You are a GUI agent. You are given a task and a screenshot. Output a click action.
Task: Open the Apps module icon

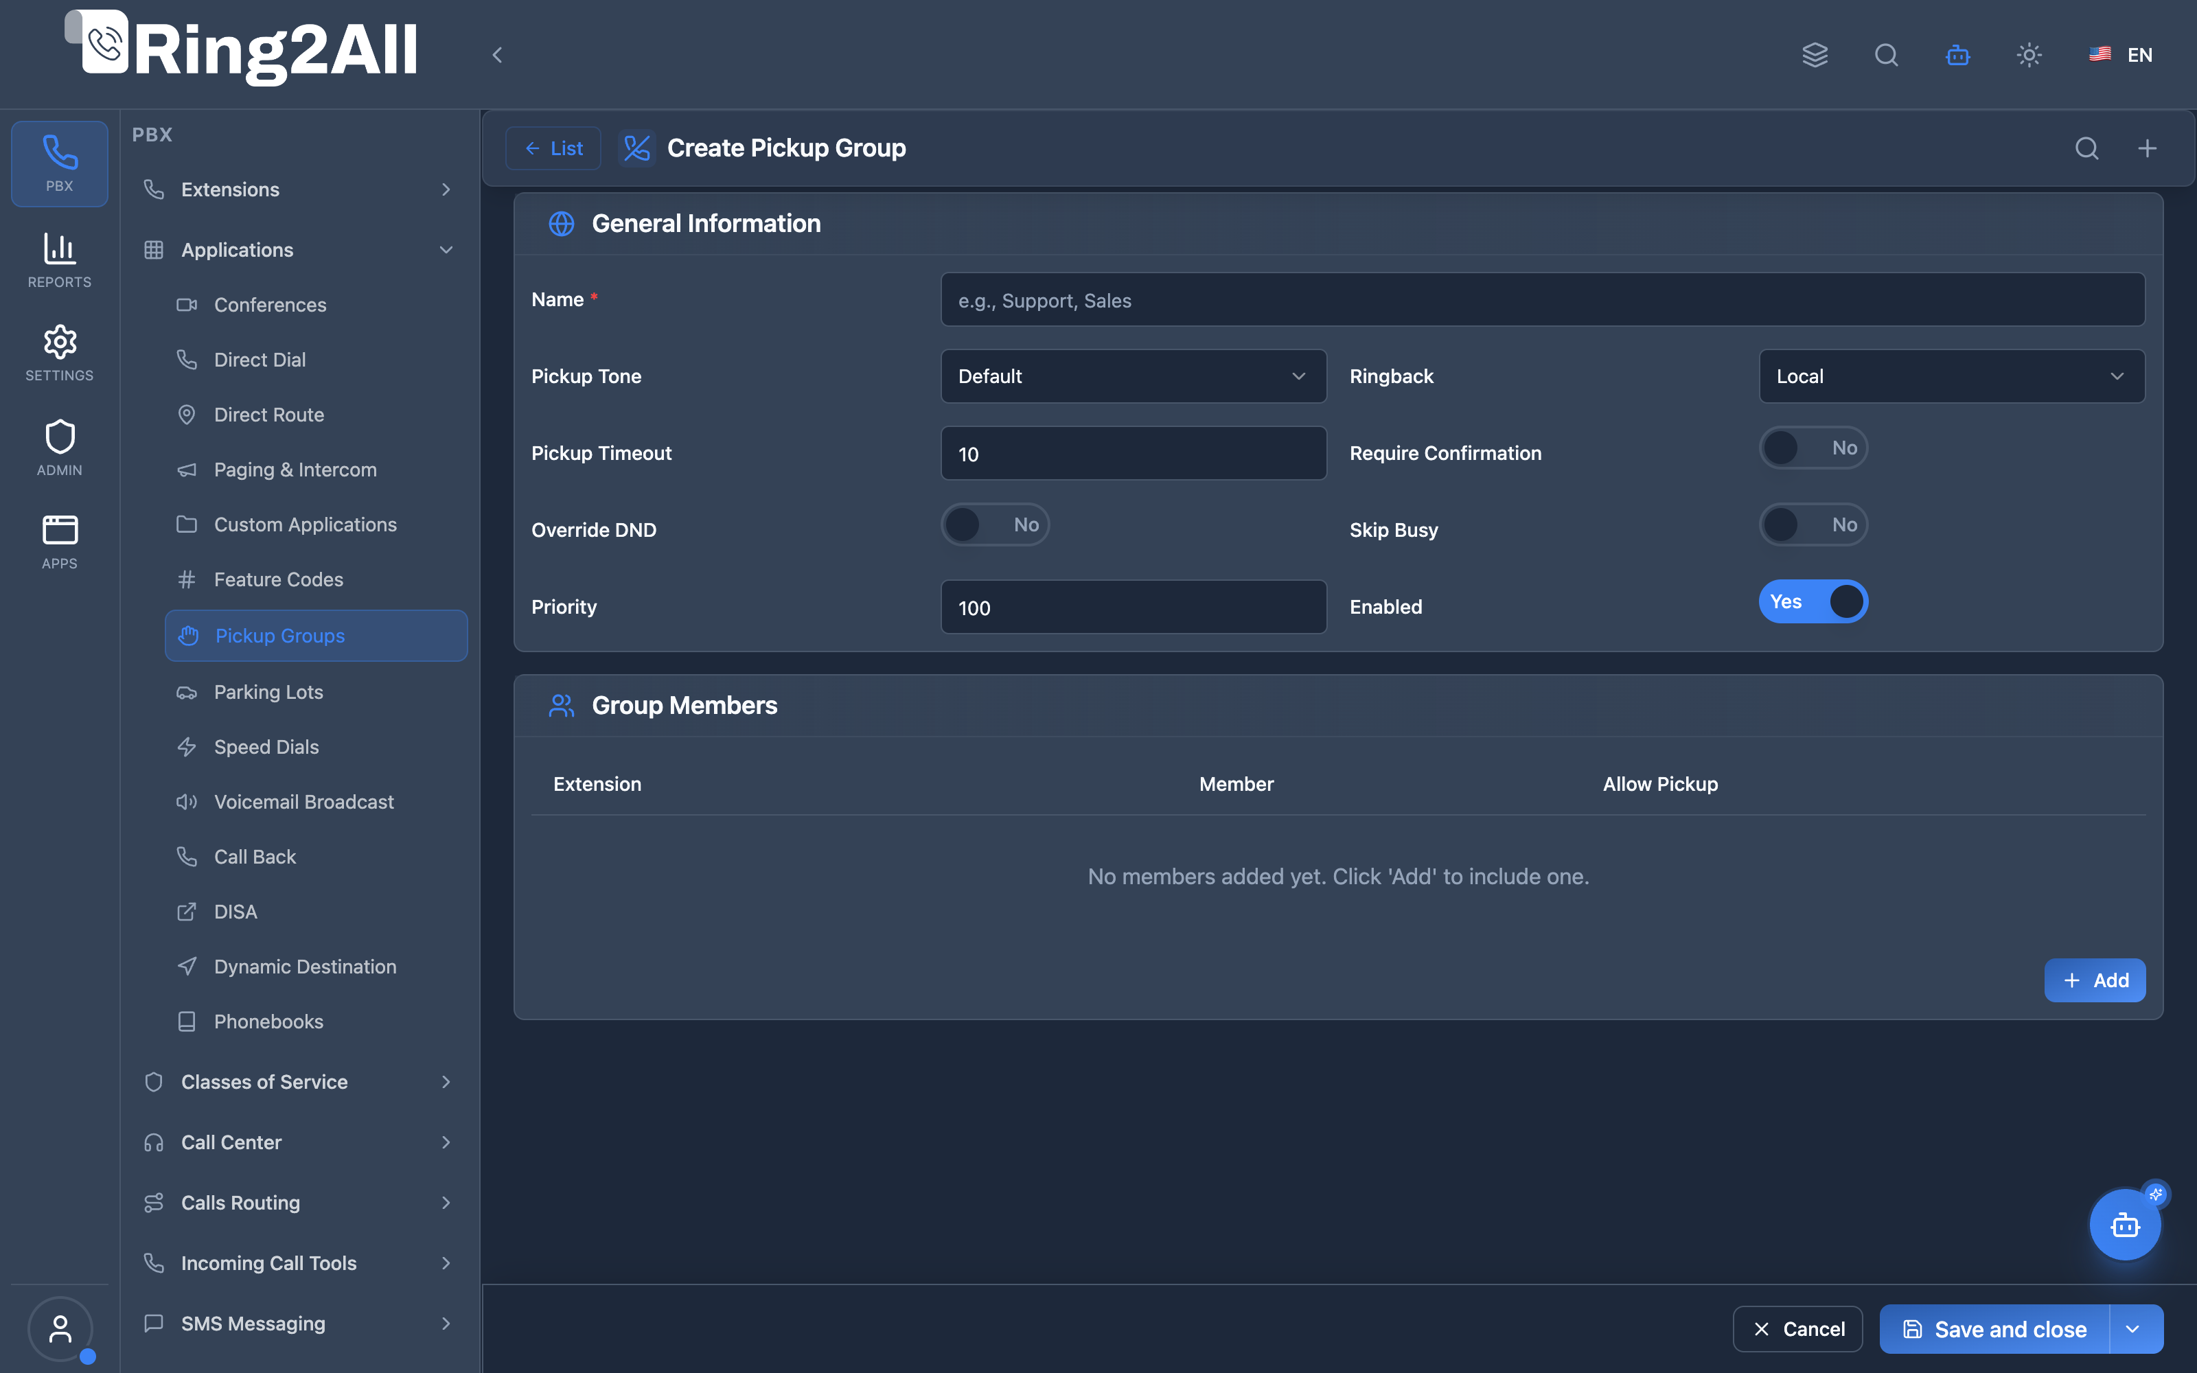coord(59,542)
